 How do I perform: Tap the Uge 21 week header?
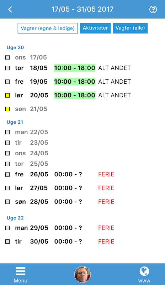click(x=15, y=122)
